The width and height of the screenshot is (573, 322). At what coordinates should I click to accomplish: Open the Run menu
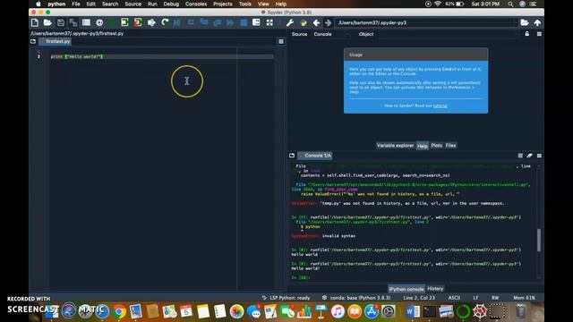coord(152,4)
